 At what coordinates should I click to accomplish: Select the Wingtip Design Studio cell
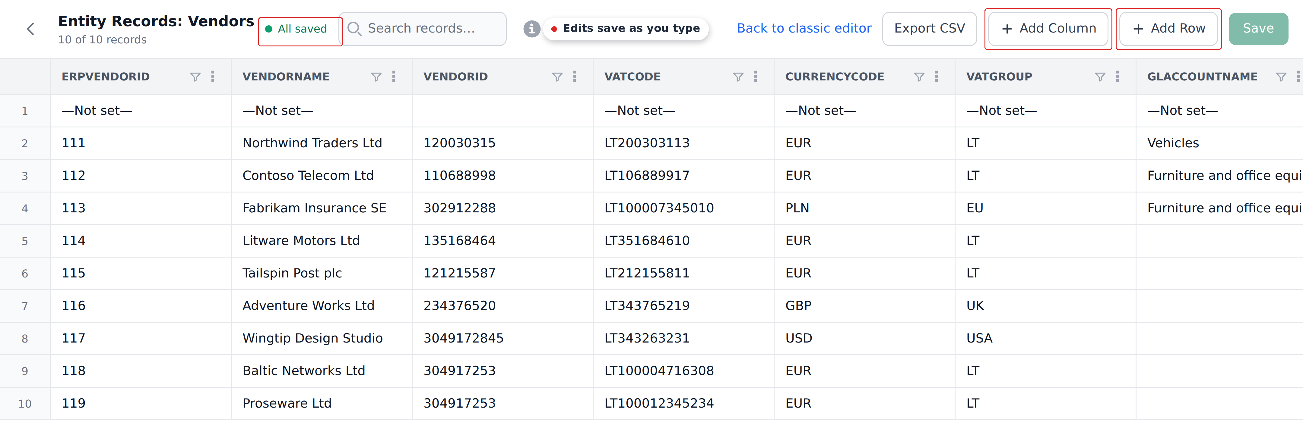[x=322, y=339]
